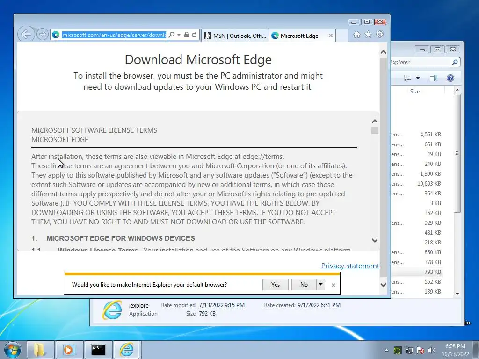Image resolution: width=479 pixels, height=359 pixels.
Task: Click Yes to make IE default
Action: coord(275,285)
